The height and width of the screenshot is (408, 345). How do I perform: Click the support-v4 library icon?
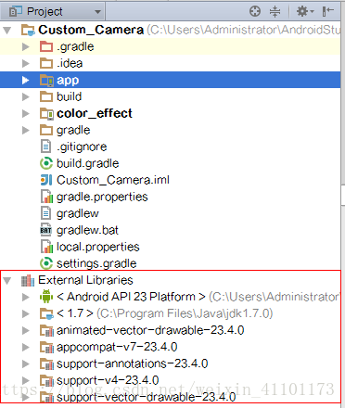point(46,381)
